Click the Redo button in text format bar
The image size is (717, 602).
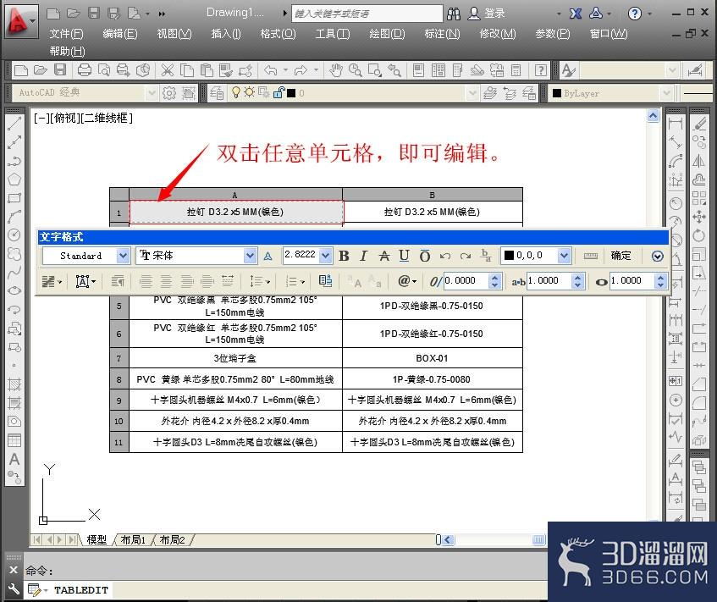click(x=465, y=257)
